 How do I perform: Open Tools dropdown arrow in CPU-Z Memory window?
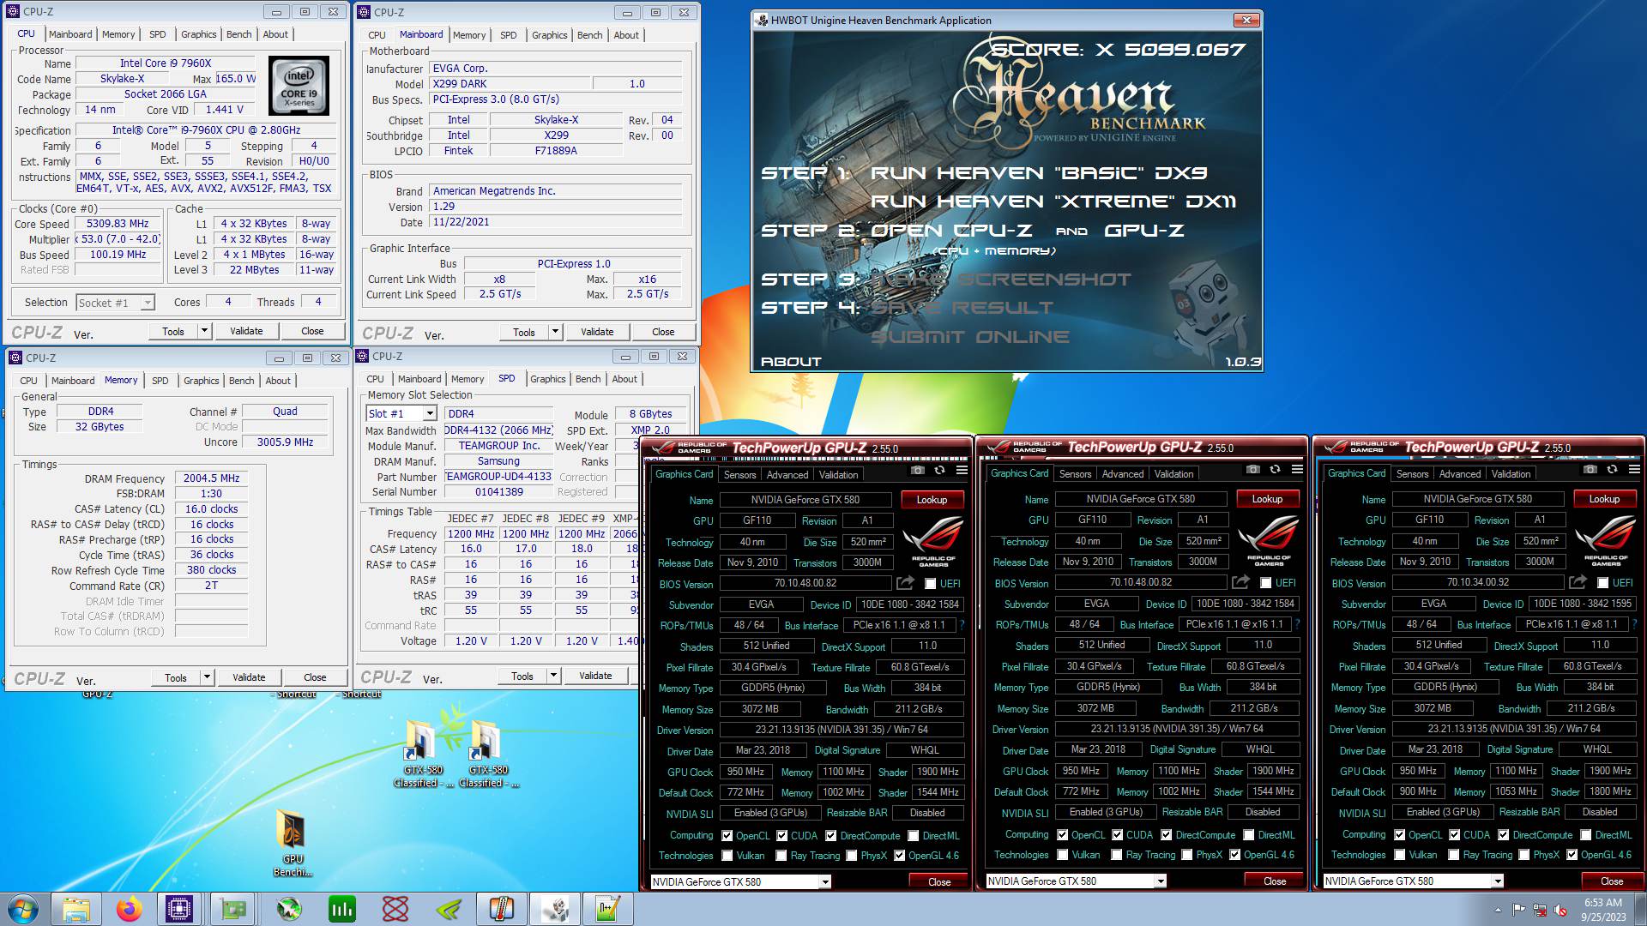click(x=207, y=677)
